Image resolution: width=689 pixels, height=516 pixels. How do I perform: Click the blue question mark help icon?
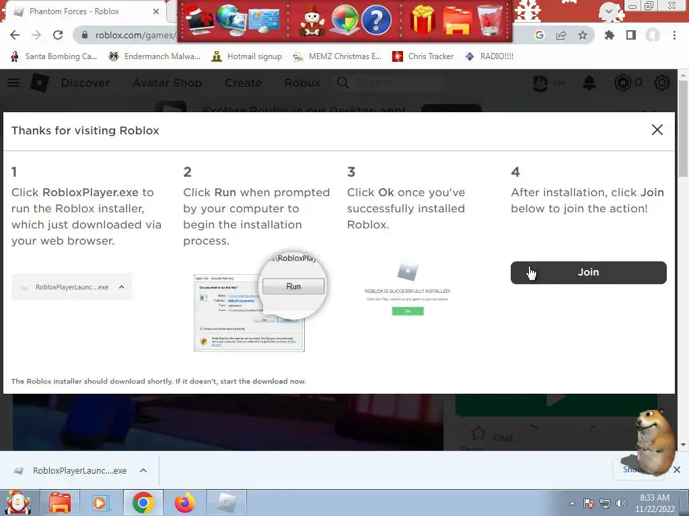(x=376, y=19)
